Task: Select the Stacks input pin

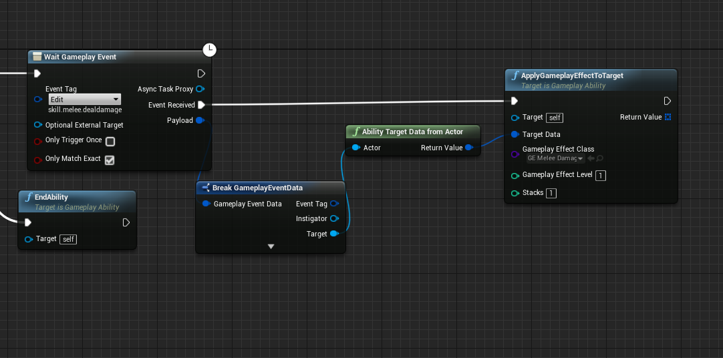Action: 515,193
